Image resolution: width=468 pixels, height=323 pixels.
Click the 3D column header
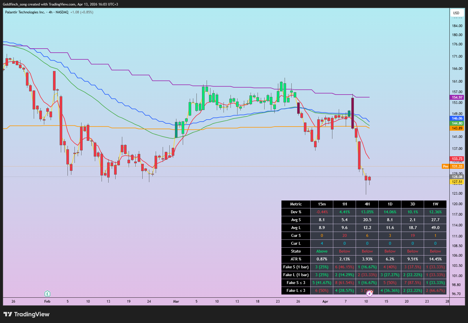pos(413,204)
